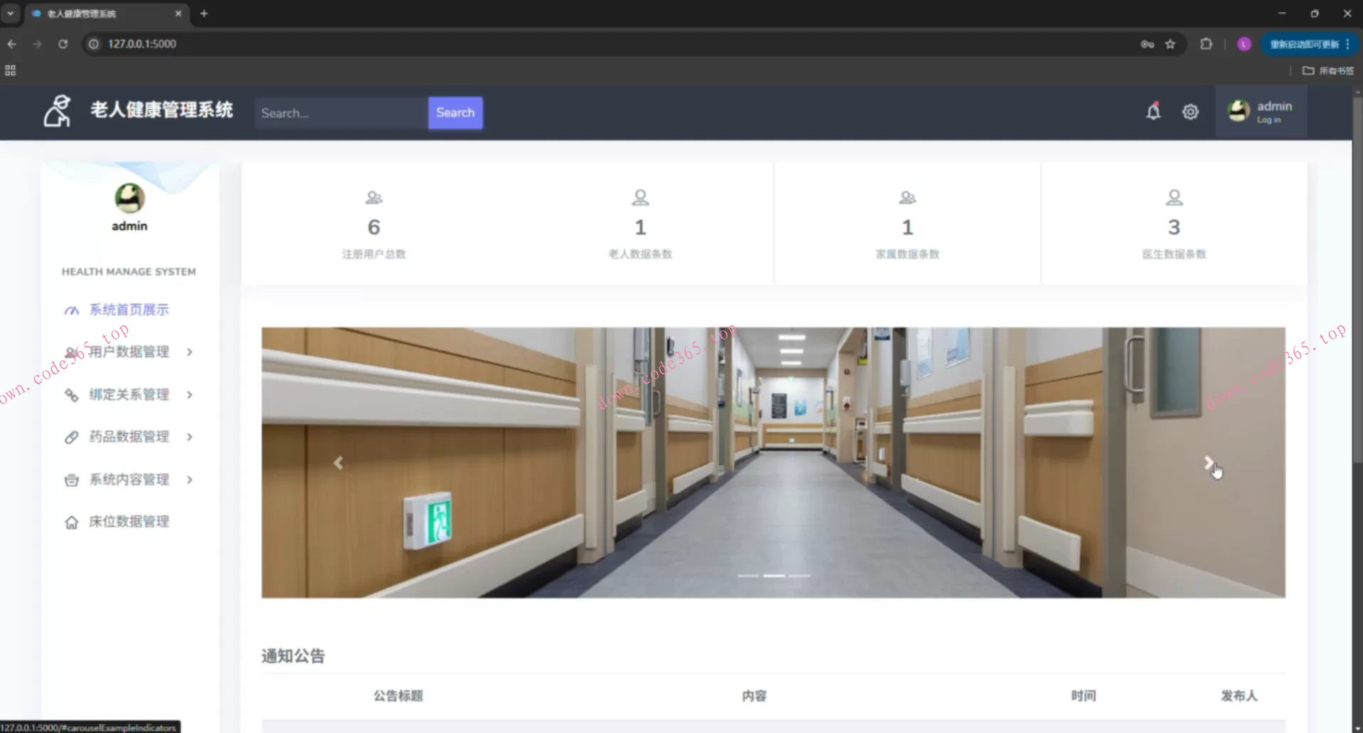Click into the Search input field
Viewport: 1363px width, 733px height.
point(341,113)
